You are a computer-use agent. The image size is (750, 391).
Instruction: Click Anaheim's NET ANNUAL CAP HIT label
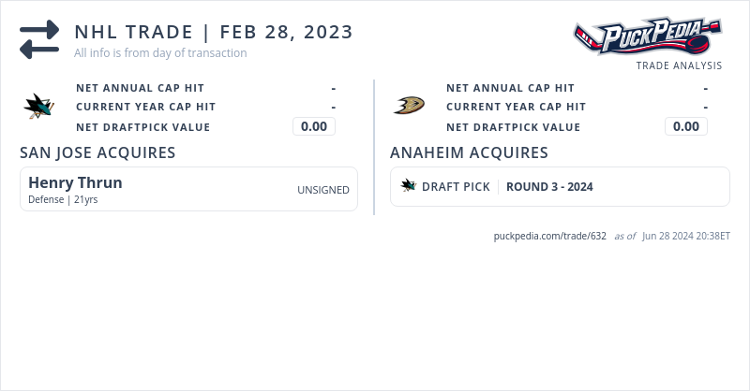(510, 88)
